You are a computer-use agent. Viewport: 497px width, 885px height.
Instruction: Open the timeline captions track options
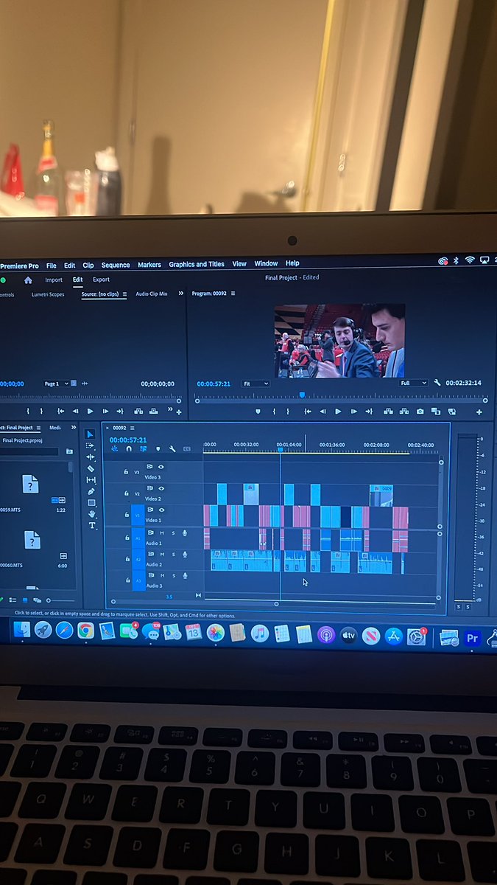pyautogui.click(x=187, y=448)
